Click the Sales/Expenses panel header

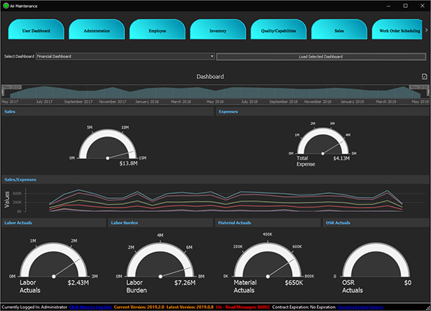coord(215,180)
